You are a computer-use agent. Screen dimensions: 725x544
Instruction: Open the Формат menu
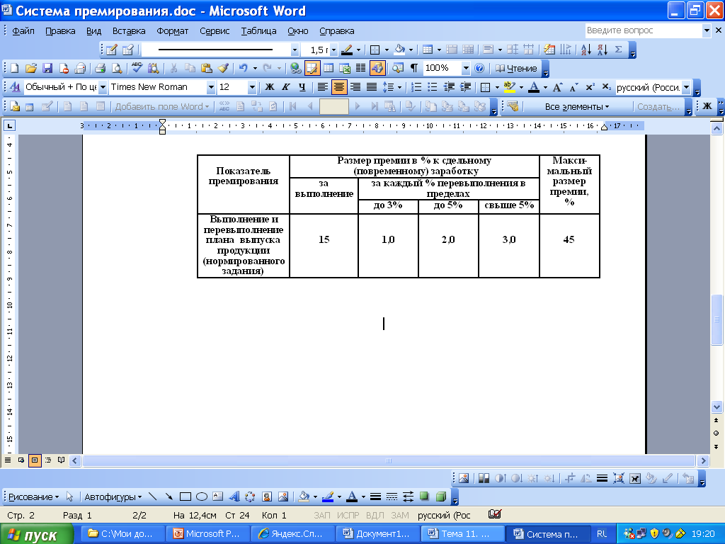[x=173, y=31]
